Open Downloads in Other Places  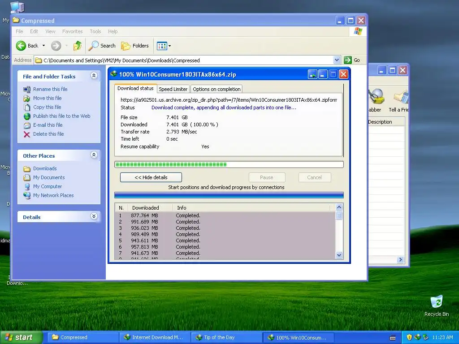pyautogui.click(x=45, y=168)
